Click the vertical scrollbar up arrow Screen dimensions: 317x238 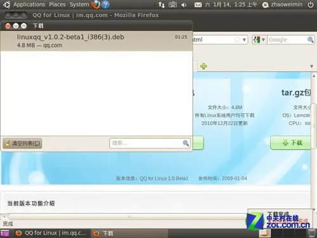(x=314, y=76)
